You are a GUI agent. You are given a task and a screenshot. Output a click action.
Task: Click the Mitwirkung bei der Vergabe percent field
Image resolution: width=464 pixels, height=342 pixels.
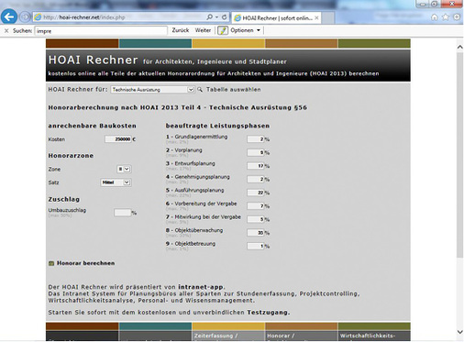tap(256, 219)
